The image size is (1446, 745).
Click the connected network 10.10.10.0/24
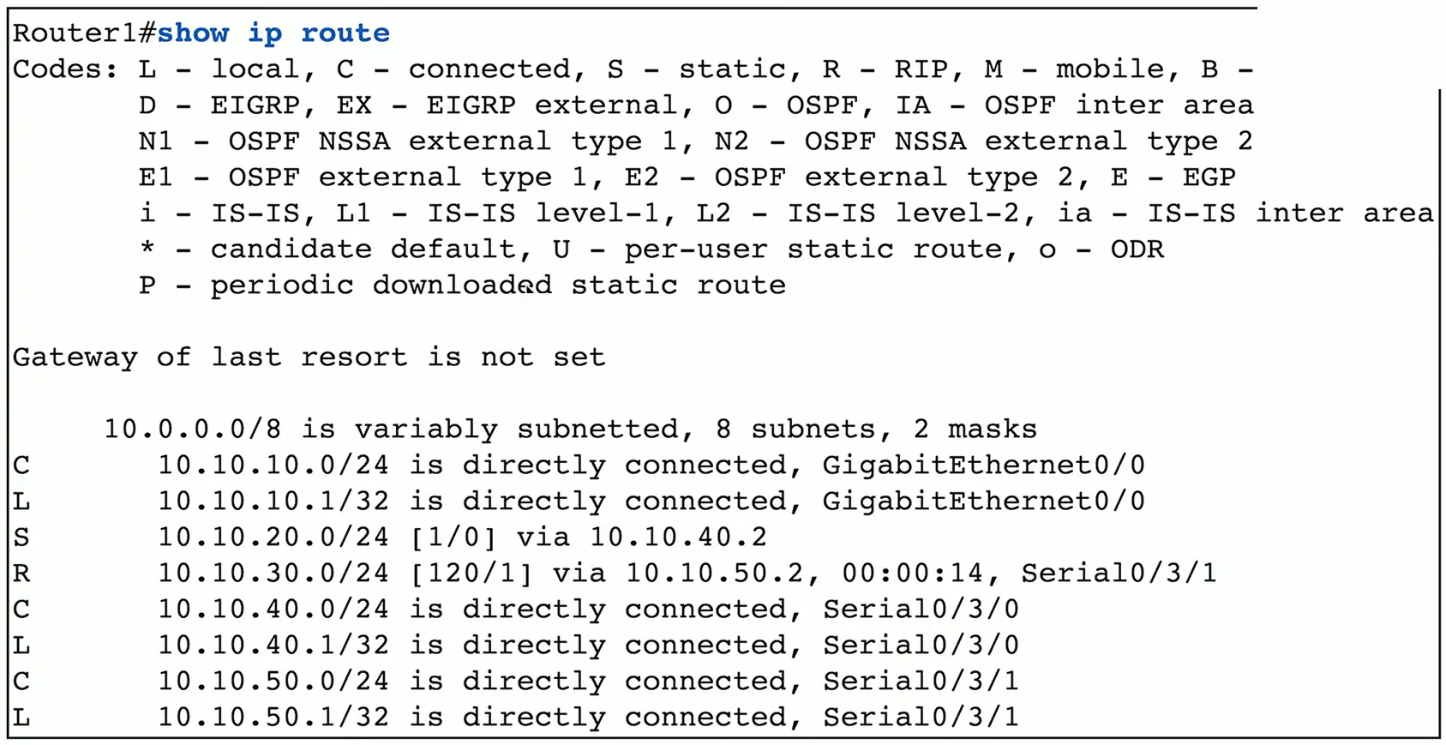(273, 465)
